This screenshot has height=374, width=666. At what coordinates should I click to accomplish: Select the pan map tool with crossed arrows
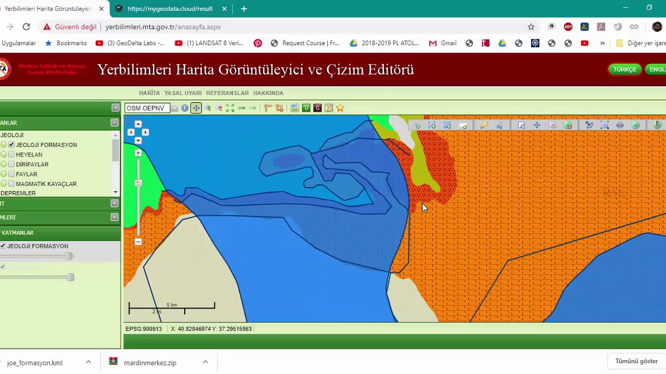(x=196, y=108)
